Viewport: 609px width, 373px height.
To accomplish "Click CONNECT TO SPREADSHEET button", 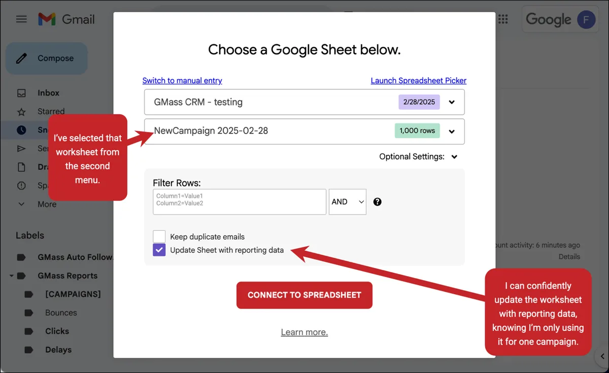I will coord(304,295).
